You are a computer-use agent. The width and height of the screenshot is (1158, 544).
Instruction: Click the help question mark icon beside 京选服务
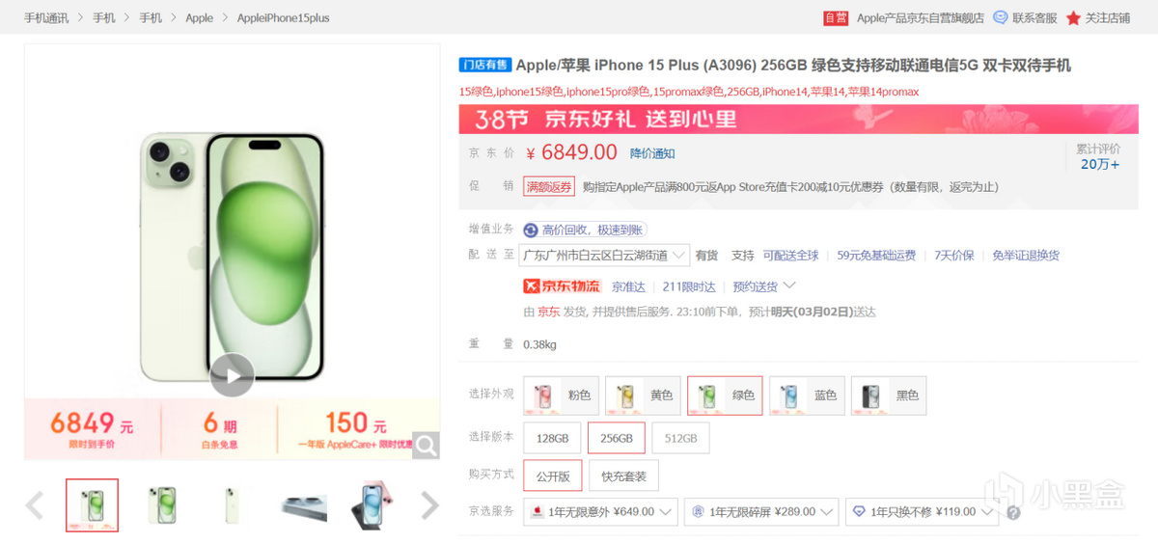pos(1013,513)
